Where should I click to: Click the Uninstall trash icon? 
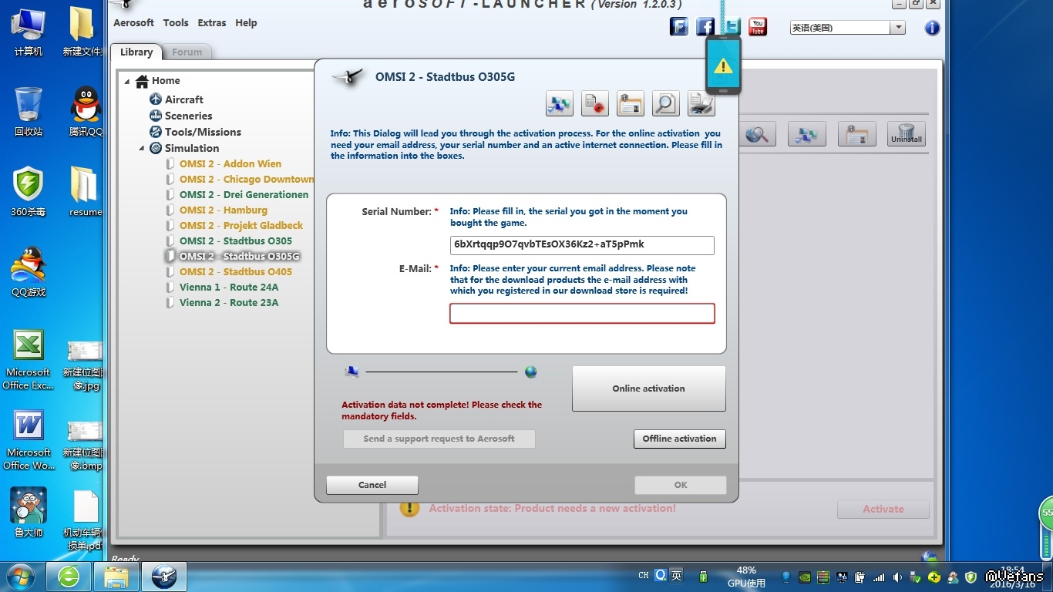(907, 134)
